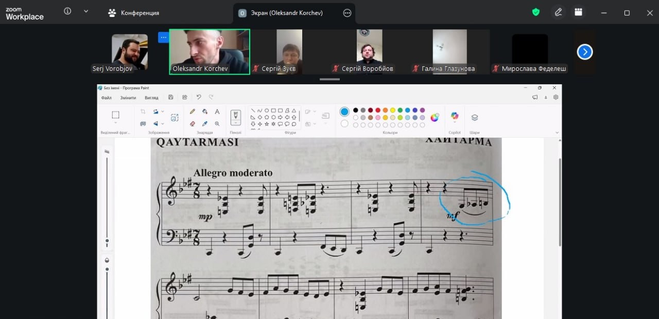Open the Brushes dropdown in Paint
Image resolution: width=659 pixels, height=319 pixels.
coord(236,123)
